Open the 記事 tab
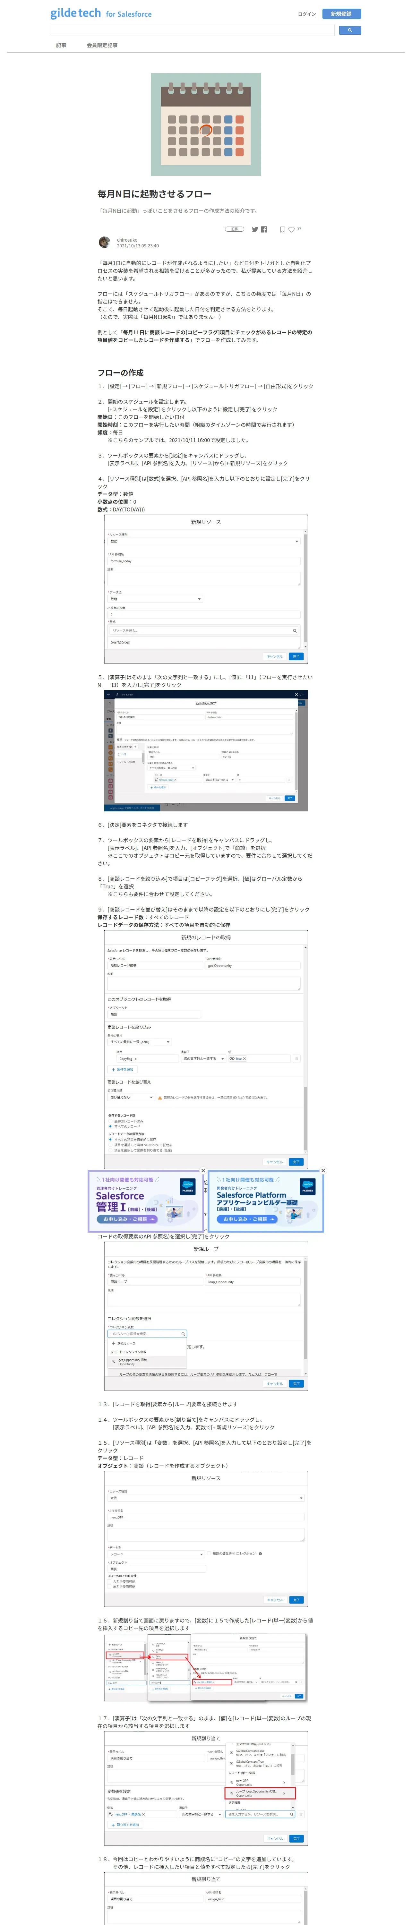The height and width of the screenshot is (1925, 412). 61,46
